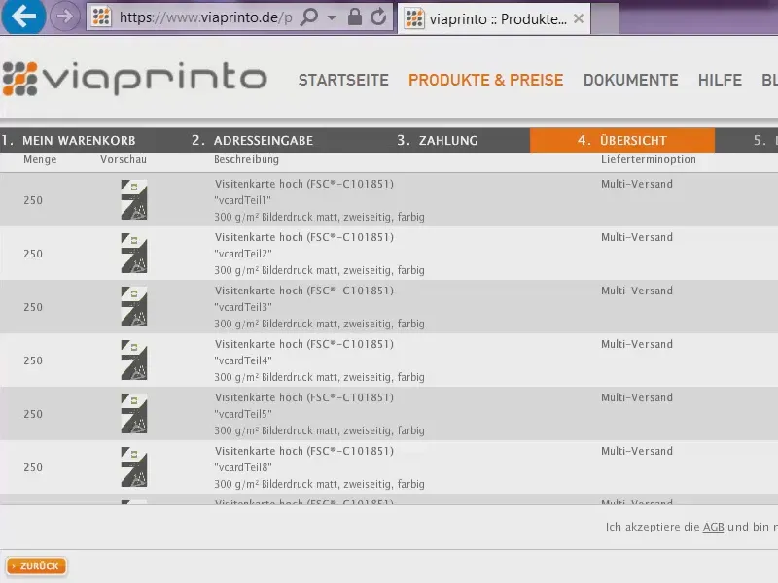Click the "vcardTeil5" document name
Screen dimensions: 778x583
(x=243, y=415)
